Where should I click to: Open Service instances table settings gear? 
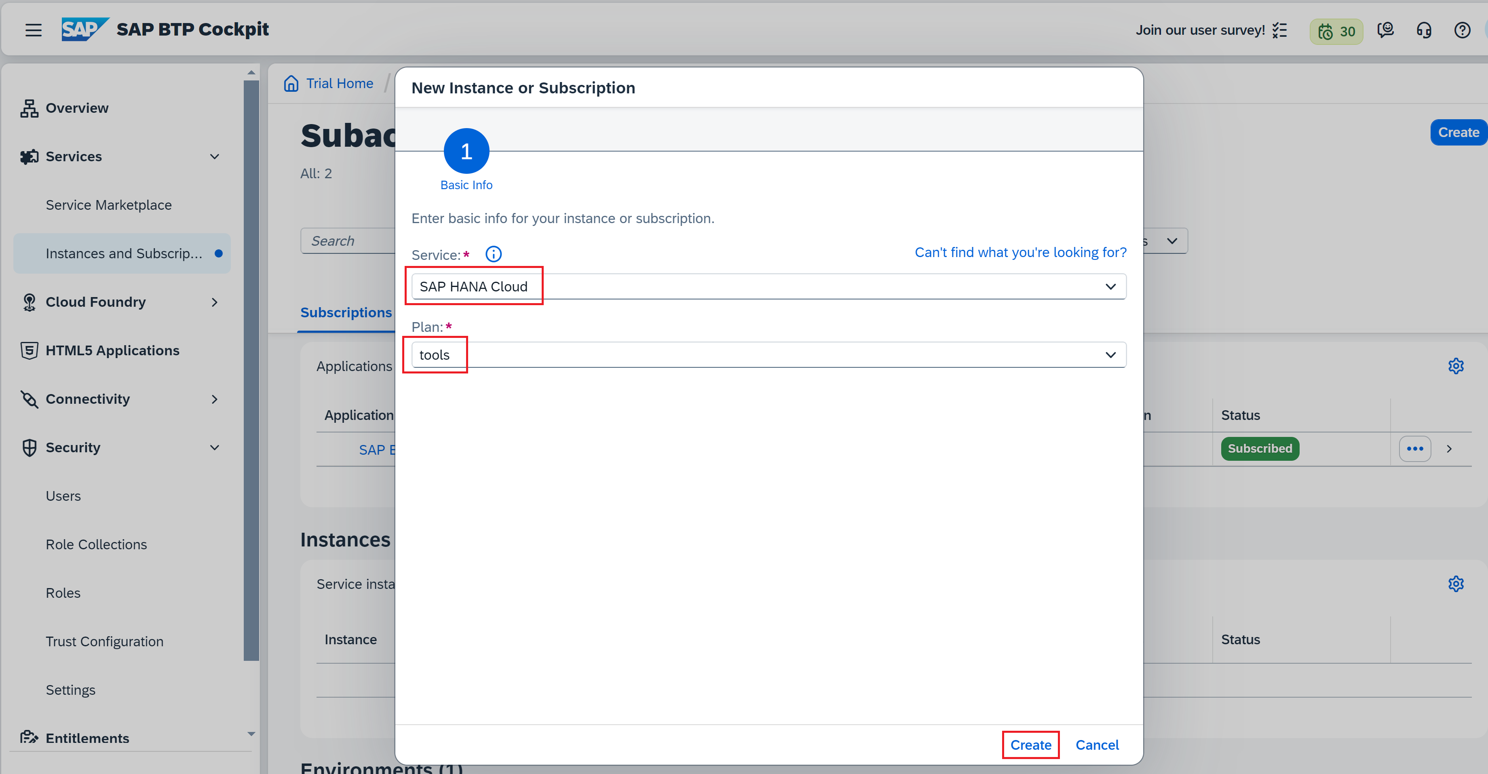(1456, 584)
